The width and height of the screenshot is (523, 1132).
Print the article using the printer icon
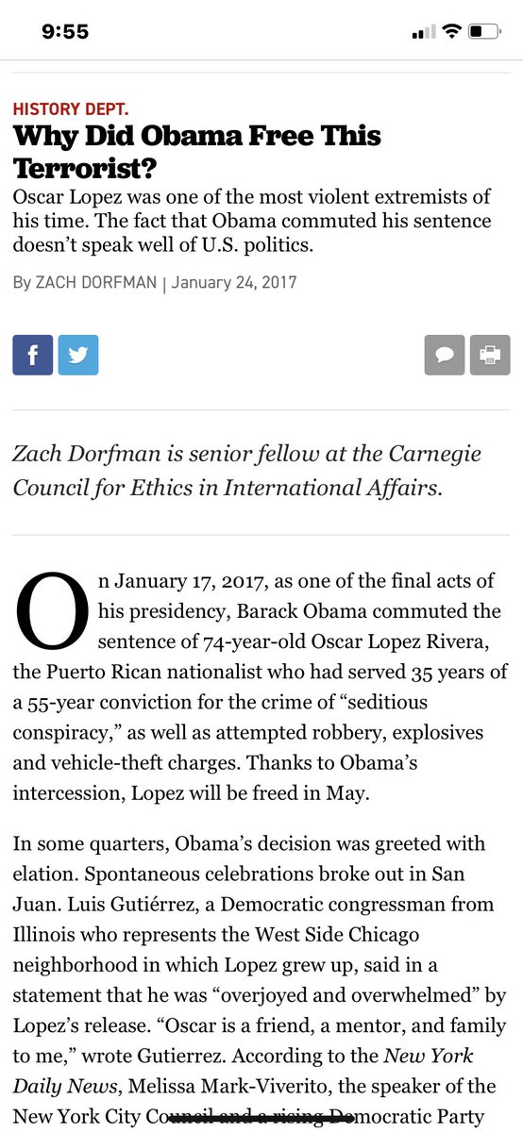[x=489, y=355]
